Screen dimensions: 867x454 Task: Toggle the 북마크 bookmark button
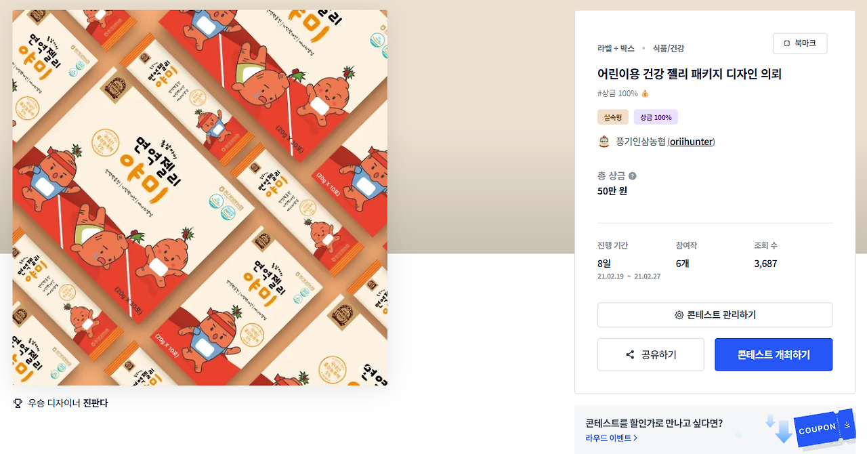(800, 43)
